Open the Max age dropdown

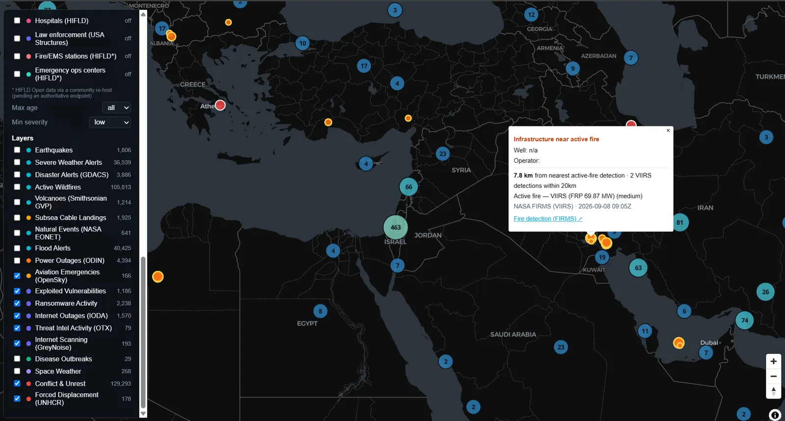[x=117, y=107]
